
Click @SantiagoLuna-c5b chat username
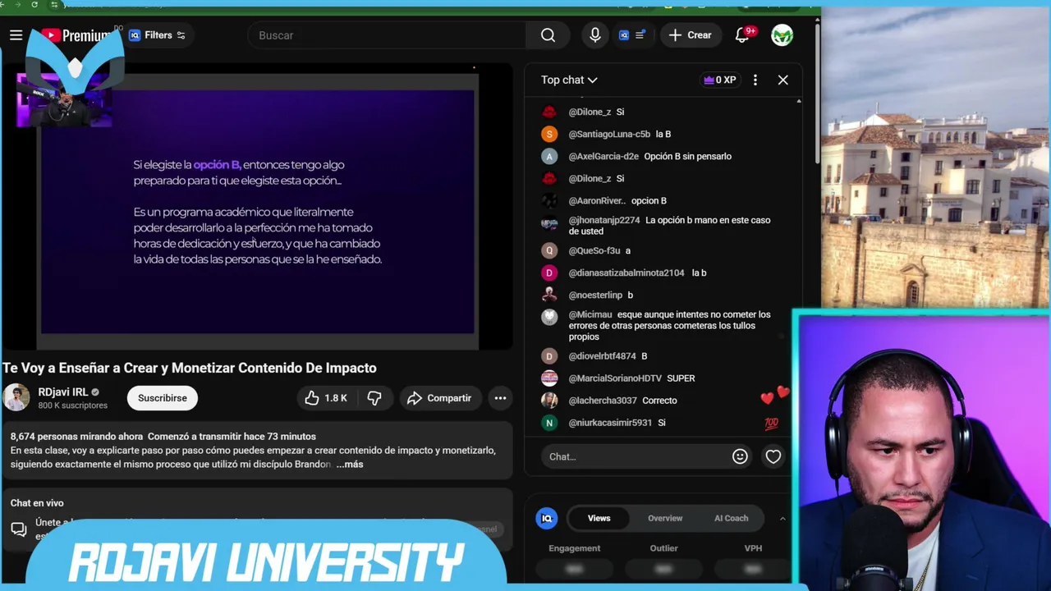pos(609,134)
